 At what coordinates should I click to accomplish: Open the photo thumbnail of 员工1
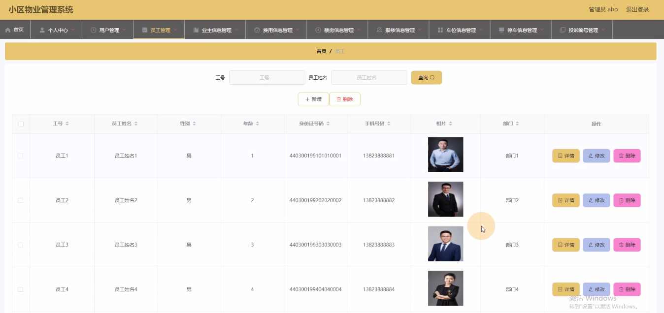pos(445,155)
